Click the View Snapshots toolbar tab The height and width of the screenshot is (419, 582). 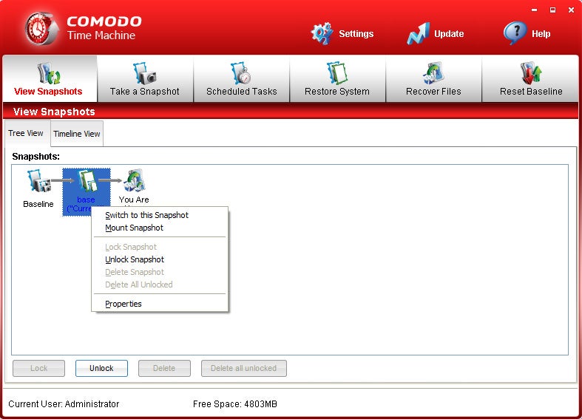(x=49, y=79)
